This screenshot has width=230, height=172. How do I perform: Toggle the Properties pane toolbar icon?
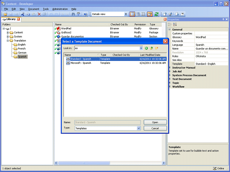pyautogui.click(x=150, y=14)
